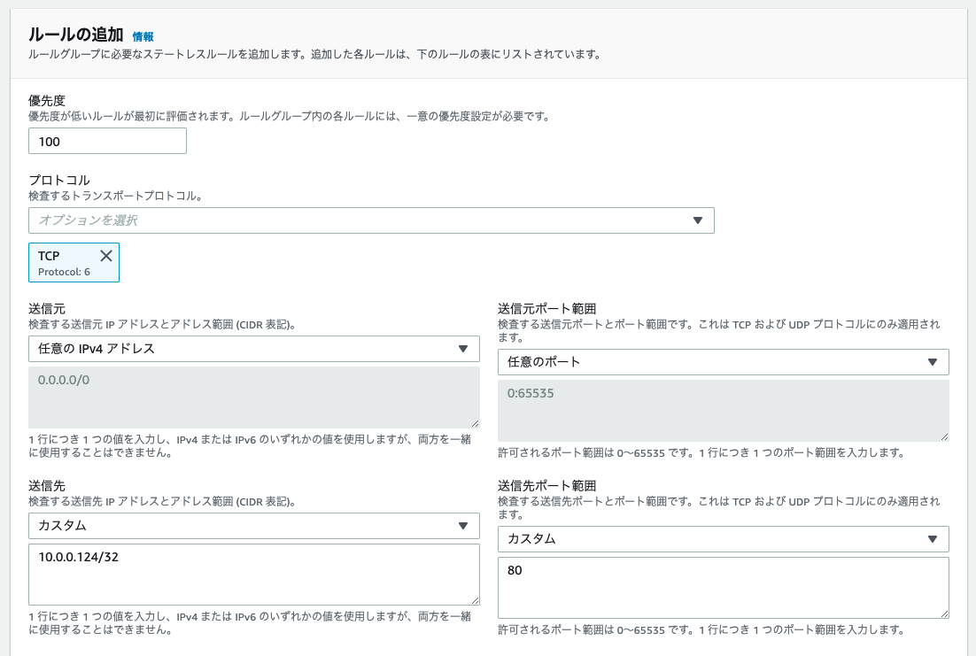Click the 送信先 dropdown caret icon

pos(464,526)
